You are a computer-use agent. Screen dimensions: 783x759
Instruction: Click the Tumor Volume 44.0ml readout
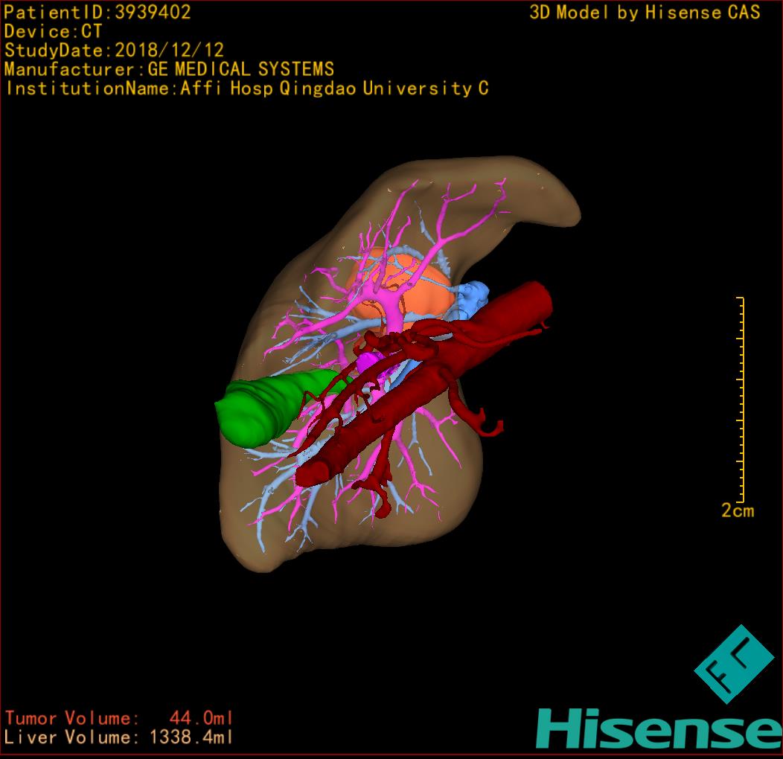[x=119, y=718]
